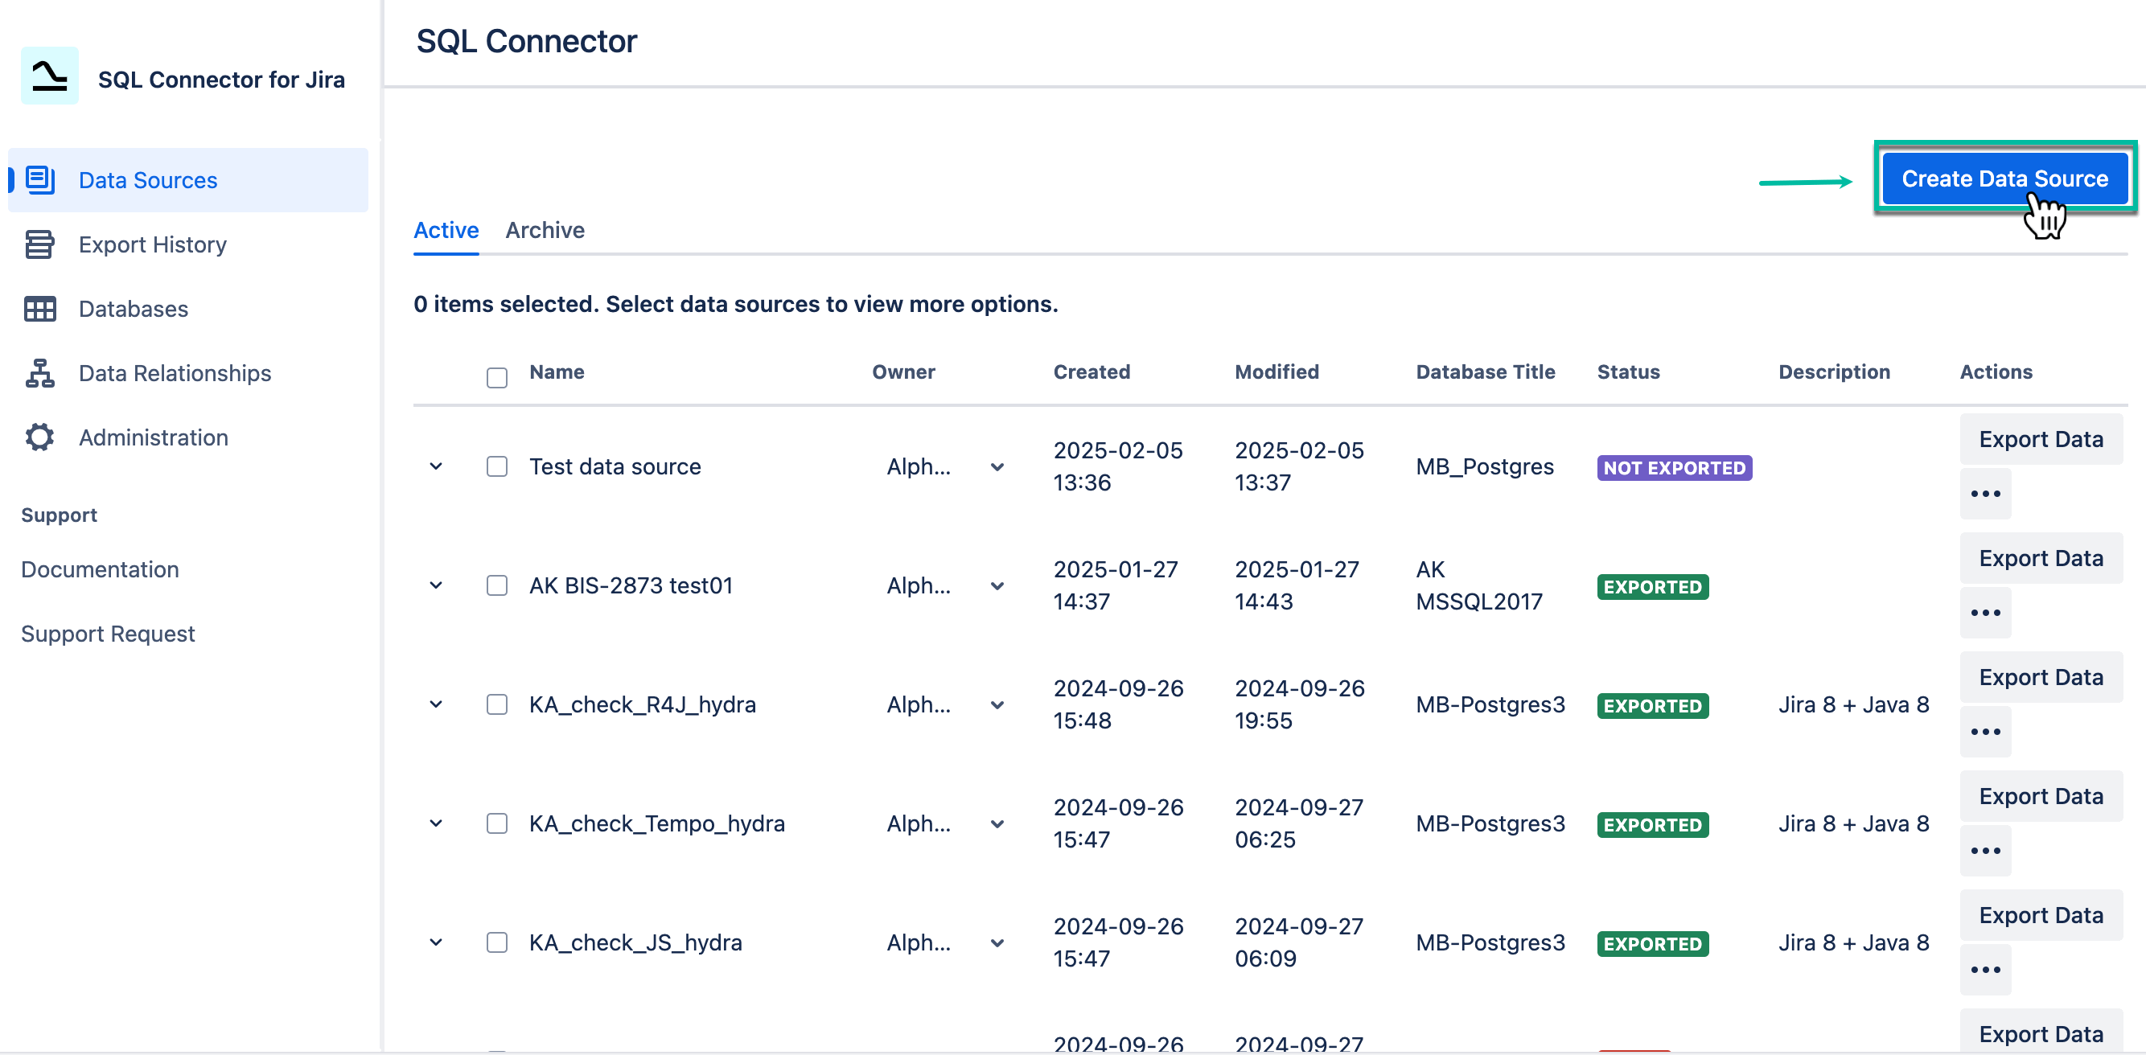Expand the Test data source row
2146x1055 pixels.
click(x=435, y=466)
